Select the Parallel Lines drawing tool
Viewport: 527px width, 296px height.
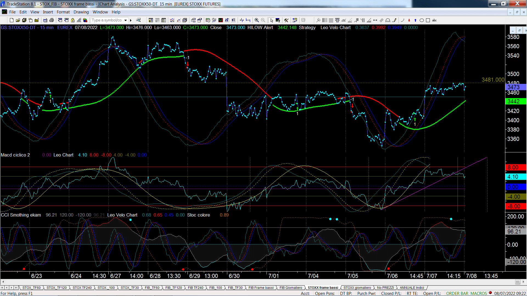pos(382,20)
